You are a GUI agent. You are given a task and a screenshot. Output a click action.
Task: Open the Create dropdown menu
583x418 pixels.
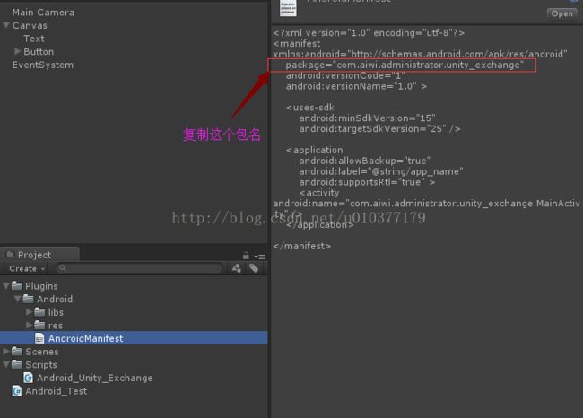tap(27, 268)
